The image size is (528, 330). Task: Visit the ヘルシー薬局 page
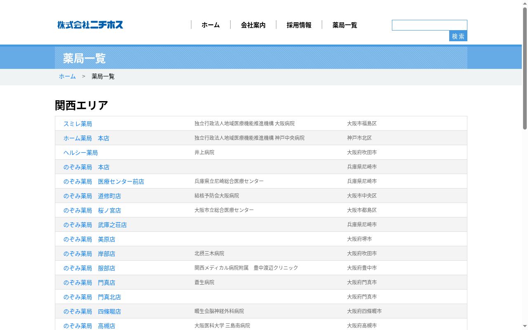pos(80,153)
